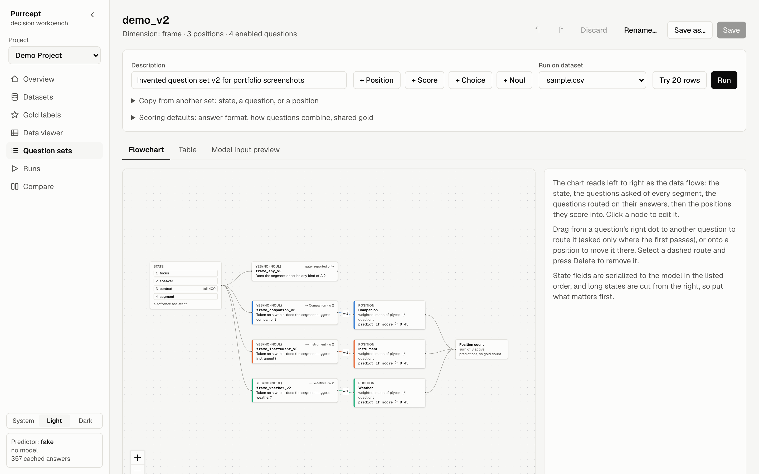The image size is (759, 474).
Task: Click the w 2 label before Instrument
Action: 346,353
